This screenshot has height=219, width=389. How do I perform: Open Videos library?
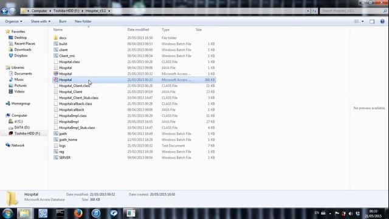[x=19, y=91]
